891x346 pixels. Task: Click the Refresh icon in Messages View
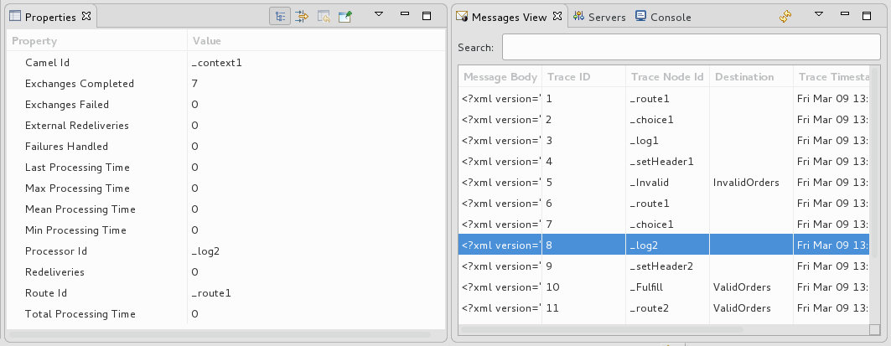[785, 16]
